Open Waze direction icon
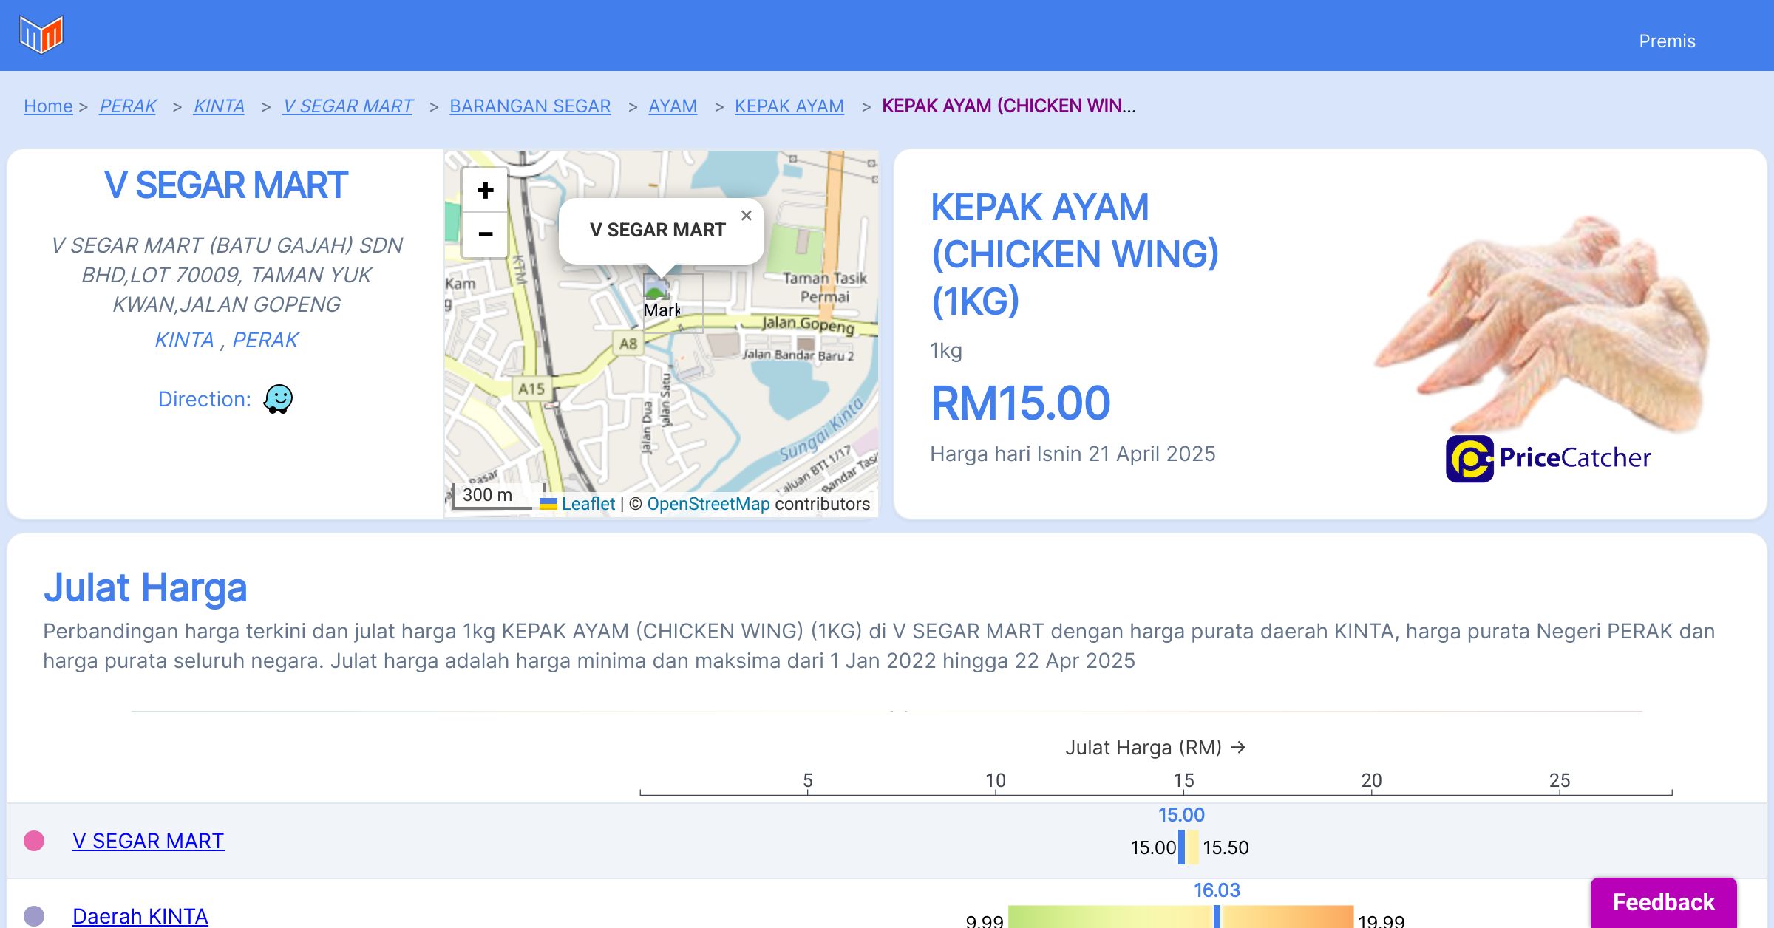1774x928 pixels. tap(278, 399)
